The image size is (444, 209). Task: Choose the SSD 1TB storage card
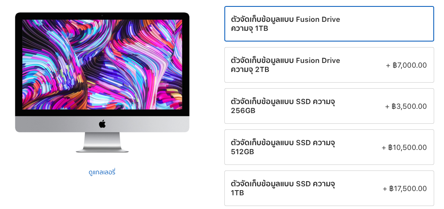pyautogui.click(x=329, y=188)
